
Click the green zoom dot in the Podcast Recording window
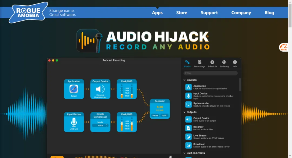point(57,60)
